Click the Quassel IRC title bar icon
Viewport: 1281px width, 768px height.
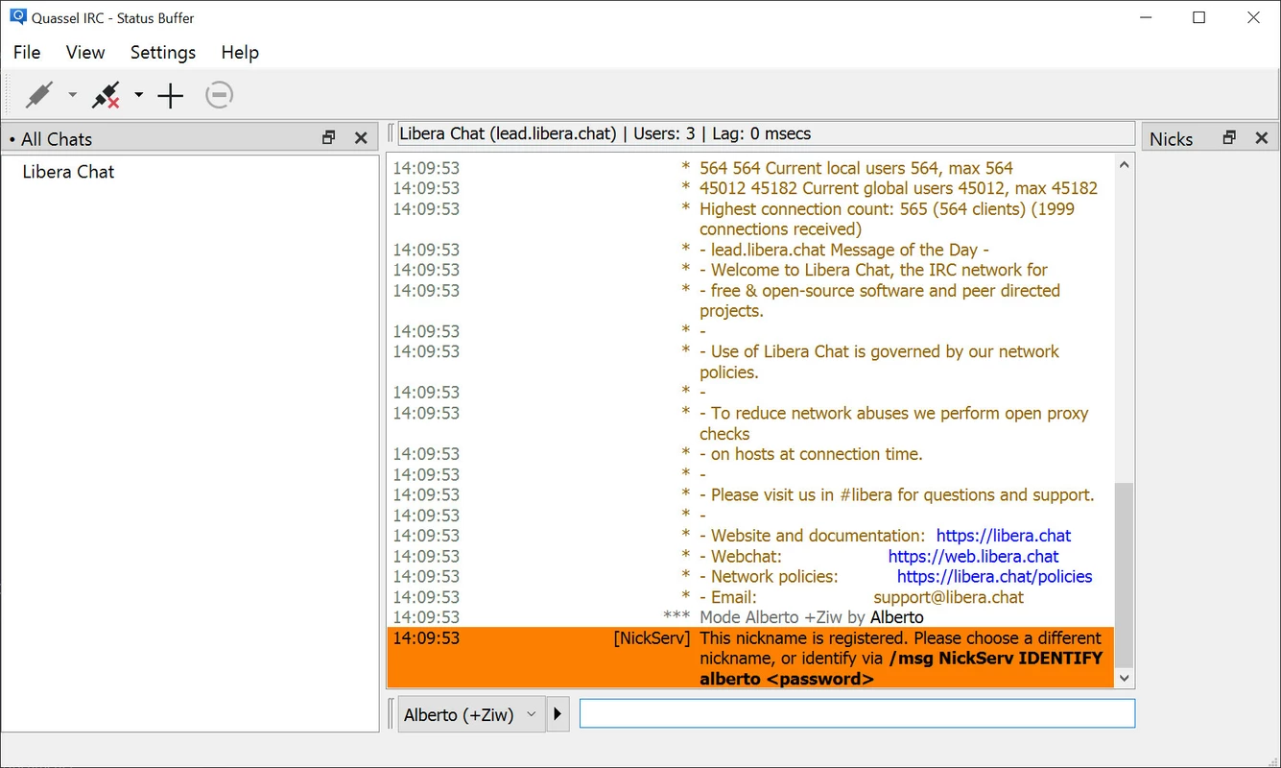[17, 17]
